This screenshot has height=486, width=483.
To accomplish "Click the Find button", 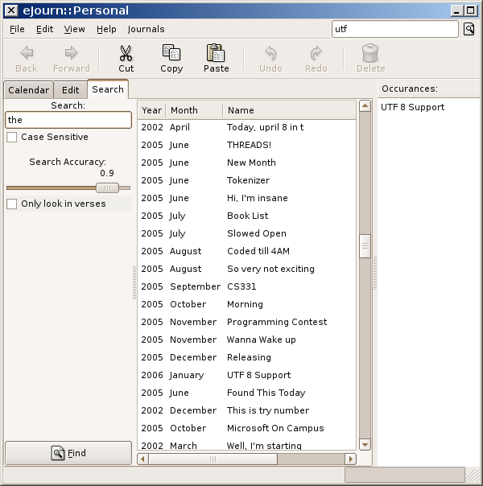I will point(68,453).
